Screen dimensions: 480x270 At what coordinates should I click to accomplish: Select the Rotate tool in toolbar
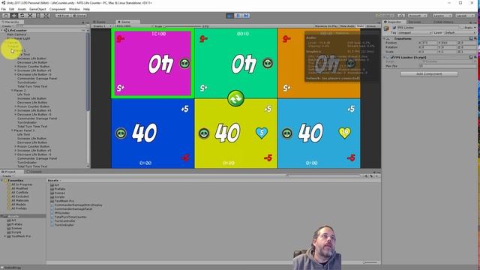click(22, 15)
